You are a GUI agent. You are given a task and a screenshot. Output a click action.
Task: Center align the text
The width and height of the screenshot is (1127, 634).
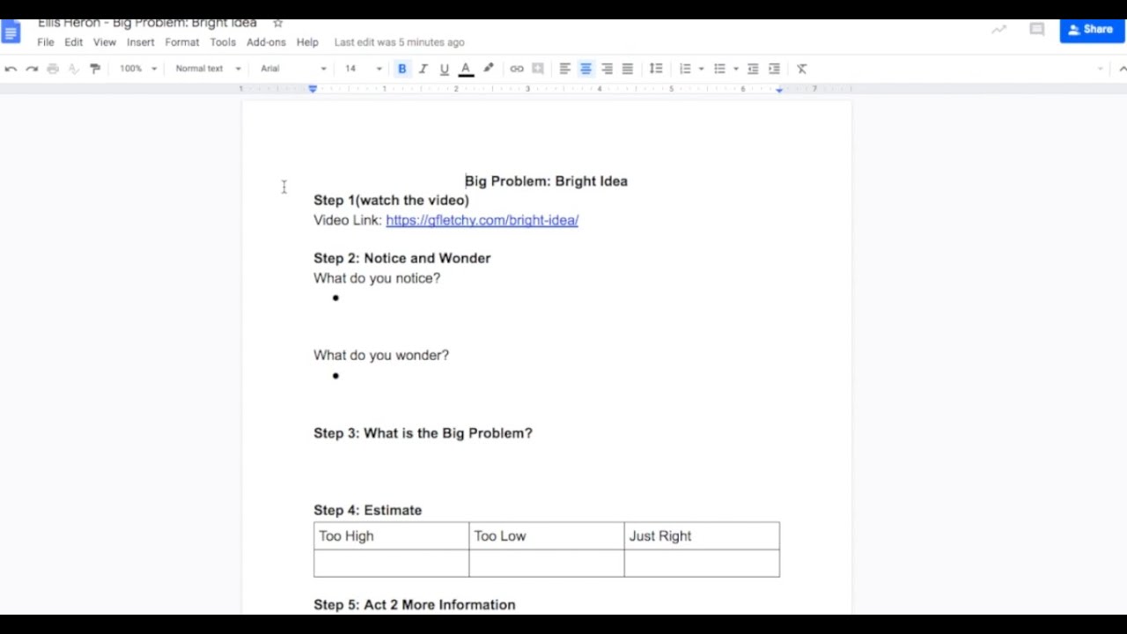586,69
